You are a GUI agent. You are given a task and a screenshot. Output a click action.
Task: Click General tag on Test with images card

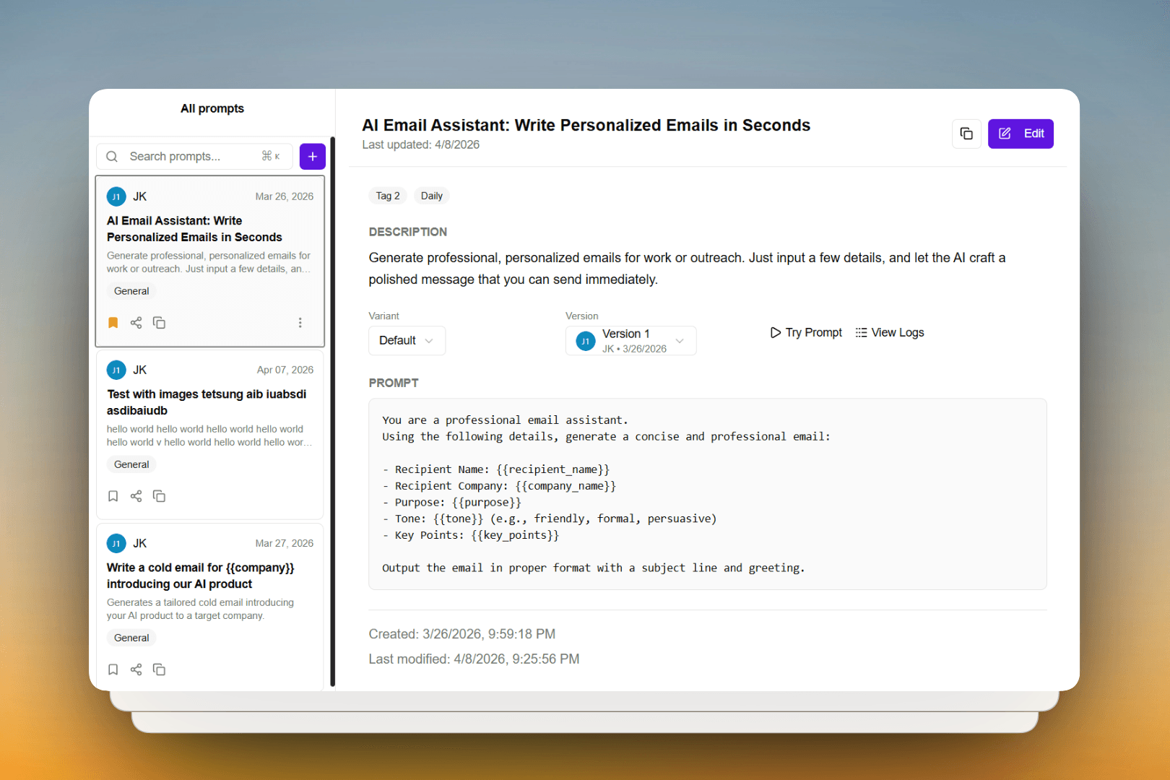131,464
